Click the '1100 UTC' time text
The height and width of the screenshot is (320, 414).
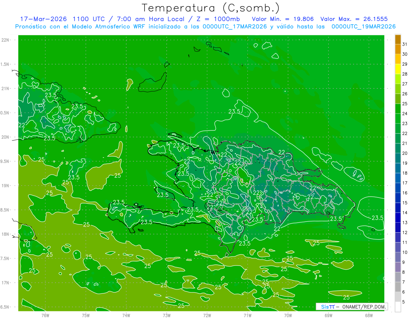click(x=89, y=19)
